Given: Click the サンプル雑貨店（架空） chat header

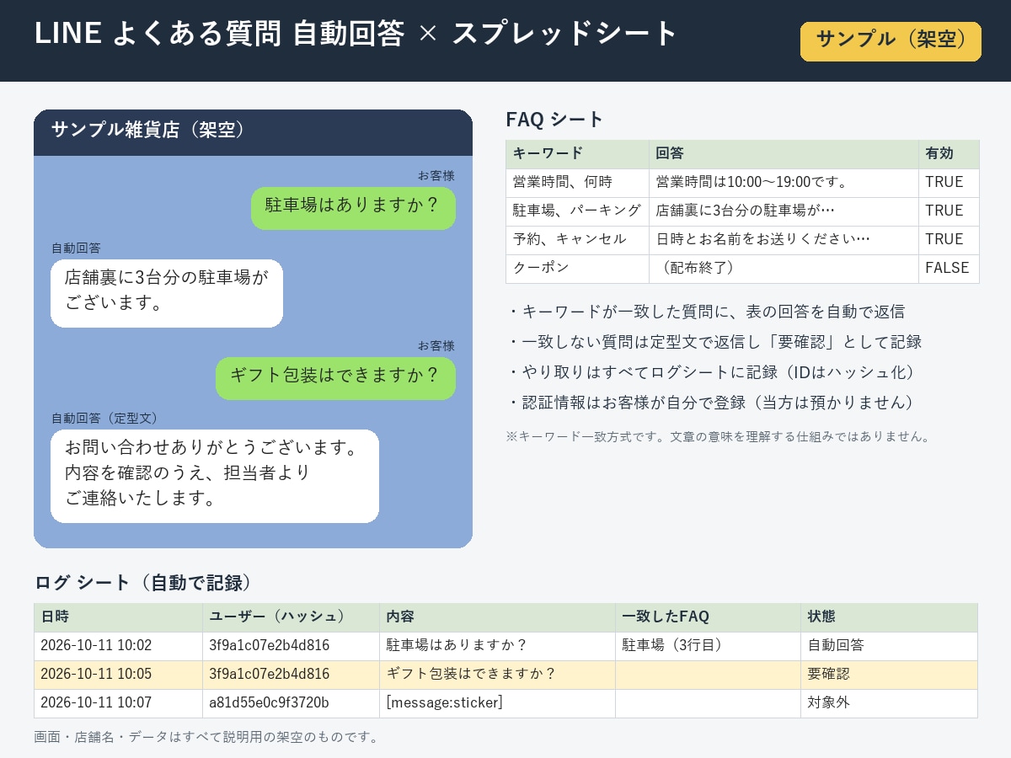Looking at the screenshot, I should tap(253, 132).
